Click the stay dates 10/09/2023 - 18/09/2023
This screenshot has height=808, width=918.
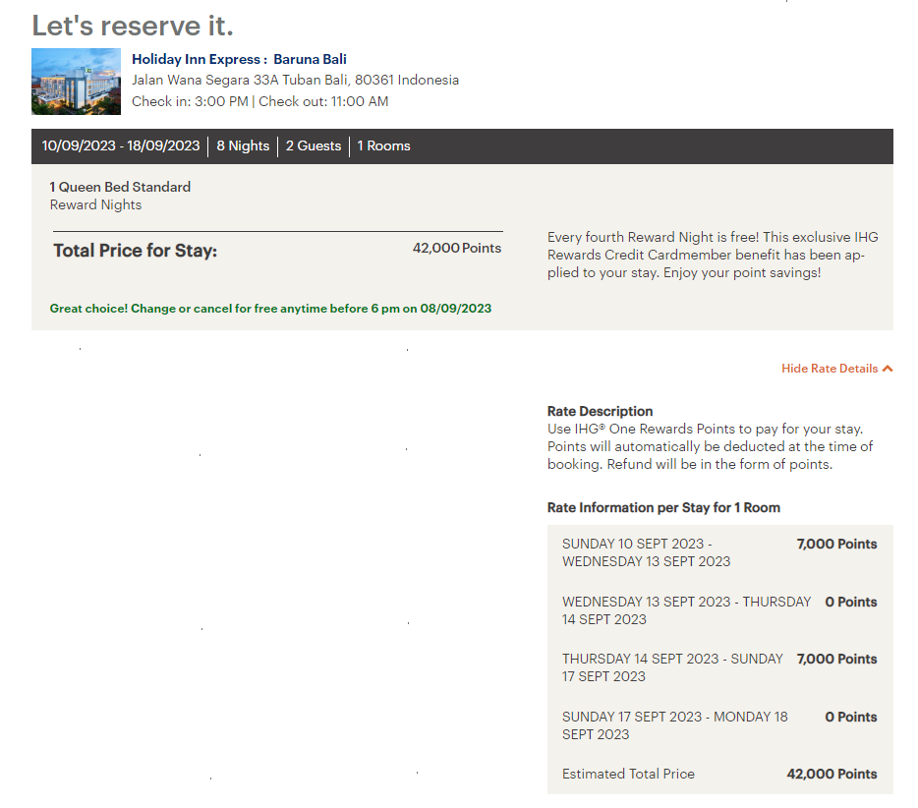click(x=121, y=145)
